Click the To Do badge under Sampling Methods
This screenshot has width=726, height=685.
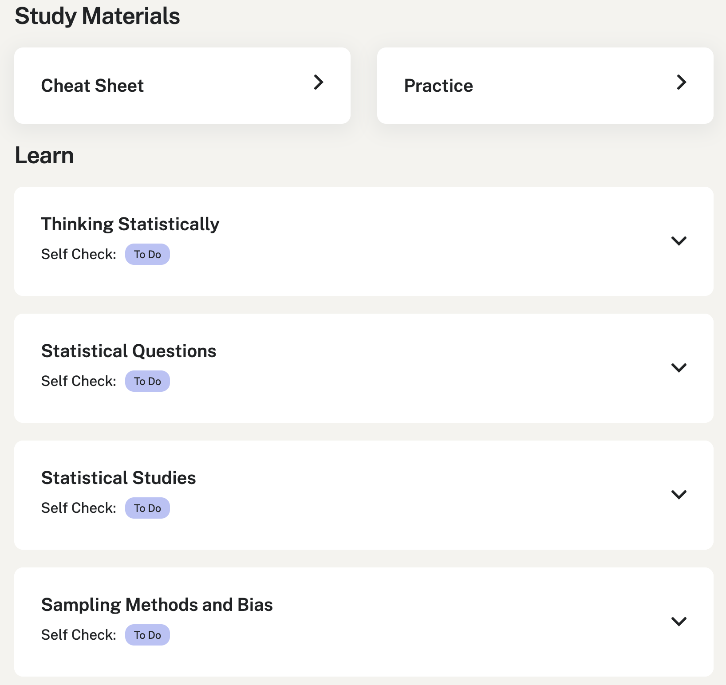(147, 635)
